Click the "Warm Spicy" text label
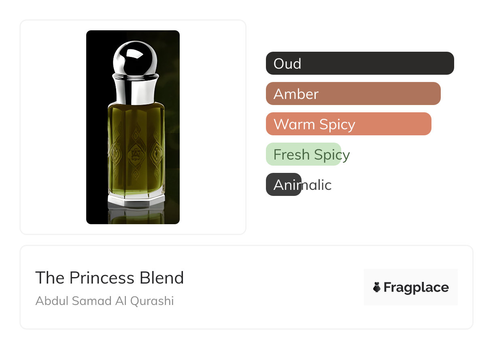Image resolution: width=493 pixels, height=349 pixels. point(314,124)
